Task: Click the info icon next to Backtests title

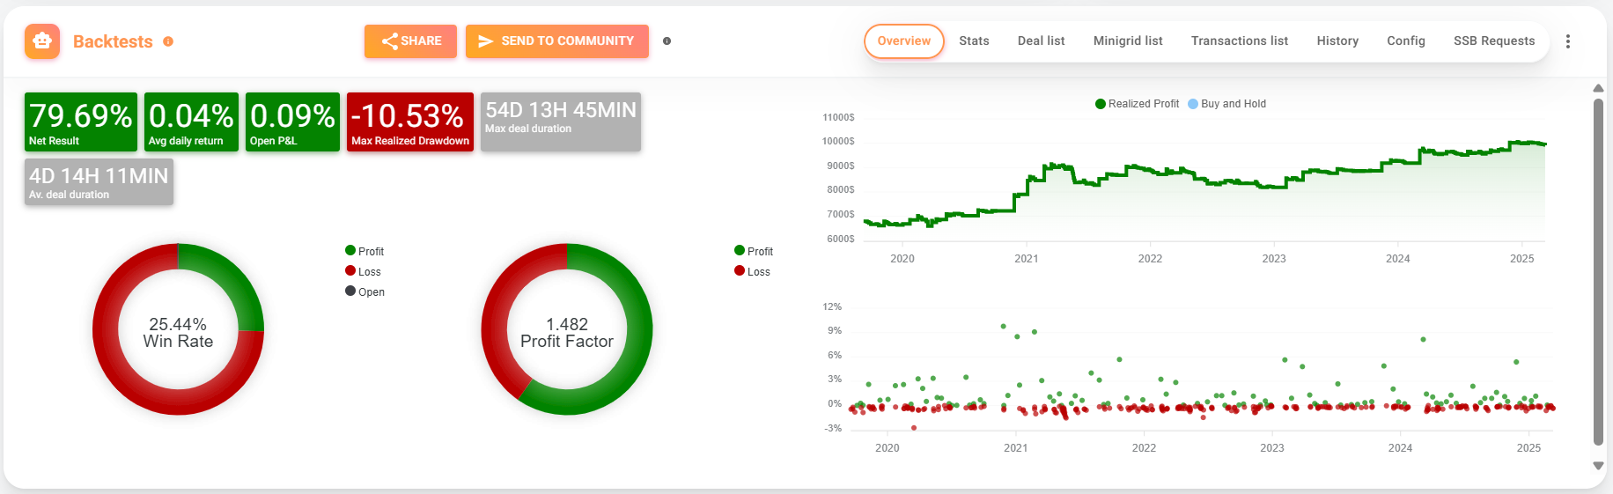Action: pos(168,41)
